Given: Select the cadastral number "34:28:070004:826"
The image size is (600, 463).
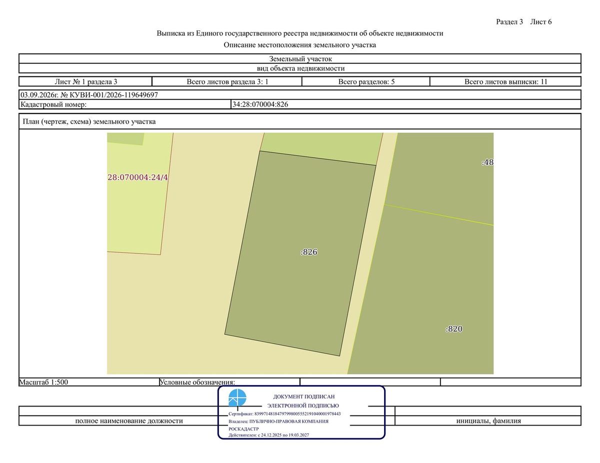Looking at the screenshot, I should click(x=260, y=104).
